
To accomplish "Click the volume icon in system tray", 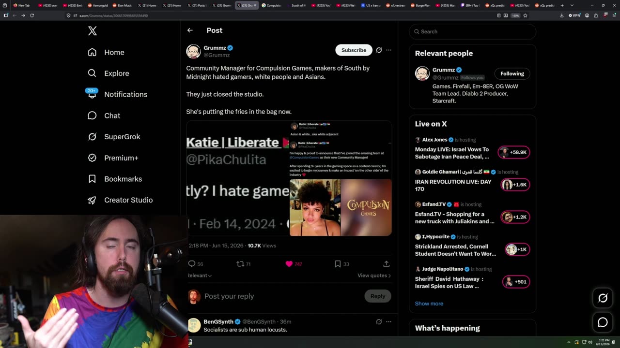I will point(590,342).
